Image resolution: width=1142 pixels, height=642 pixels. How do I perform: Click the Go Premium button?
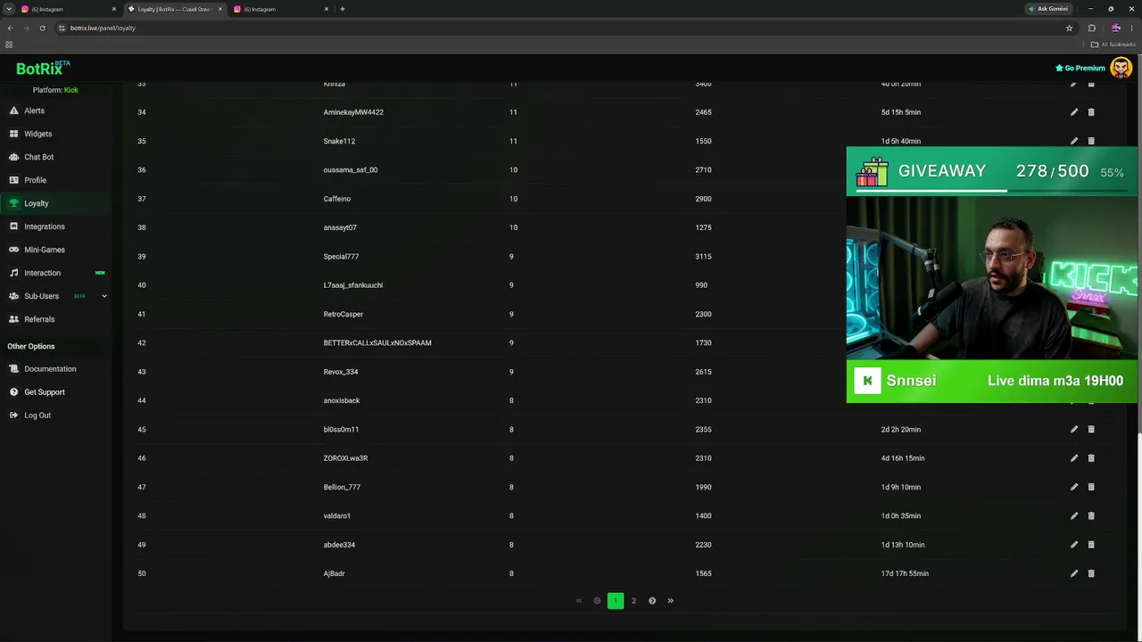(x=1080, y=68)
